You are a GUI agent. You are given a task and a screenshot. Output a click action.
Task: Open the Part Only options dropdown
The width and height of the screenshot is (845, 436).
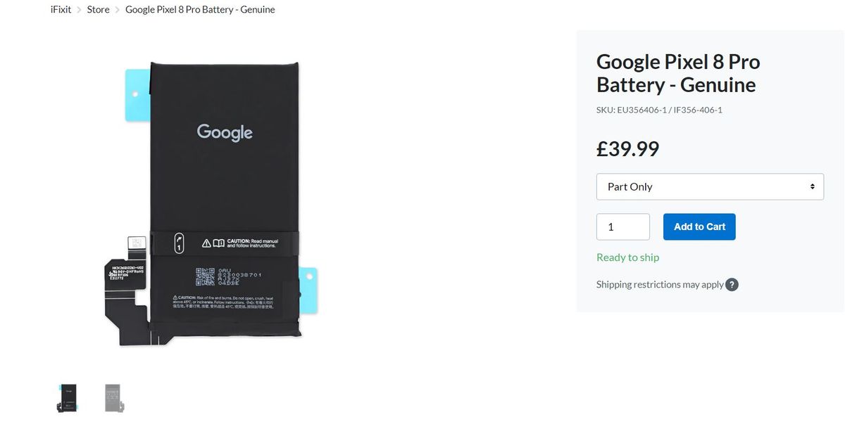point(710,187)
